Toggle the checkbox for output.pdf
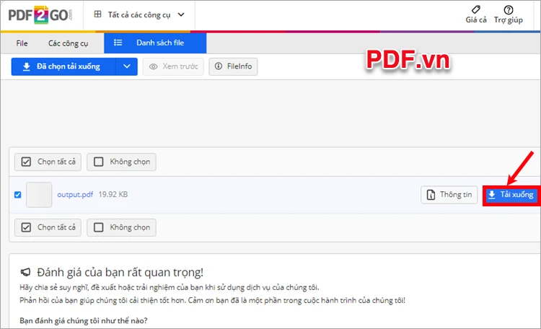Screen dimensions: 541x329 [x=17, y=195]
